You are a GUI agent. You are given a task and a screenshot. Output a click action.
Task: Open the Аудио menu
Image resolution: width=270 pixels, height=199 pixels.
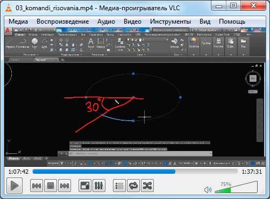coord(106,22)
